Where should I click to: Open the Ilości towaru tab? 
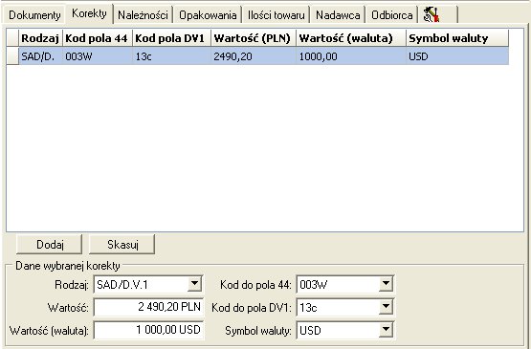coord(276,15)
